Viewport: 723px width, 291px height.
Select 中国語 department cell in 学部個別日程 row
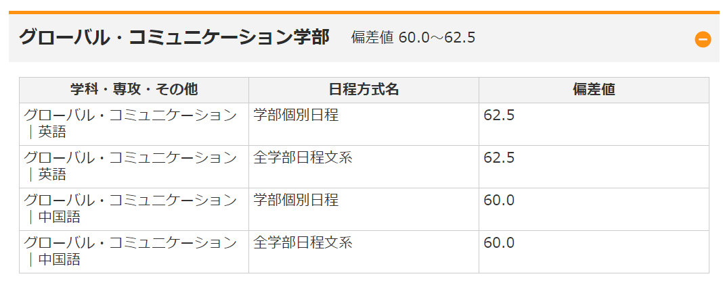pos(134,209)
